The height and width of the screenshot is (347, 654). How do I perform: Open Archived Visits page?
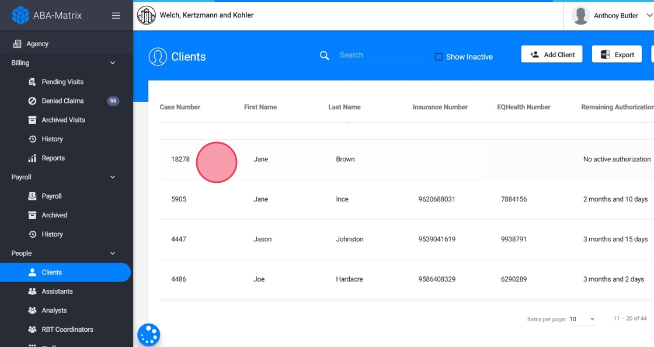[x=64, y=120]
